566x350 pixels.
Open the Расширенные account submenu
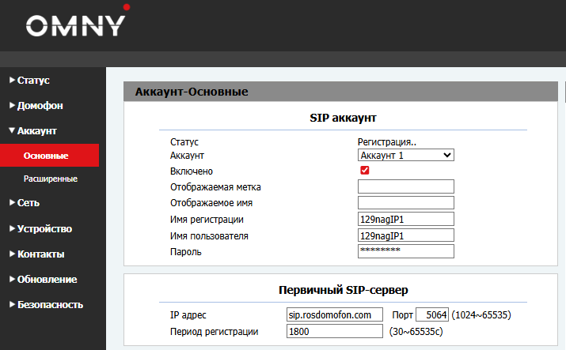click(51, 179)
